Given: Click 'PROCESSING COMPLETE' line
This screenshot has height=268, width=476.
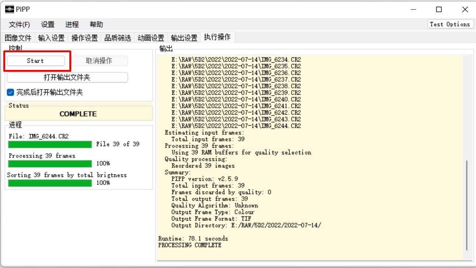Looking at the screenshot, I should pyautogui.click(x=190, y=245).
